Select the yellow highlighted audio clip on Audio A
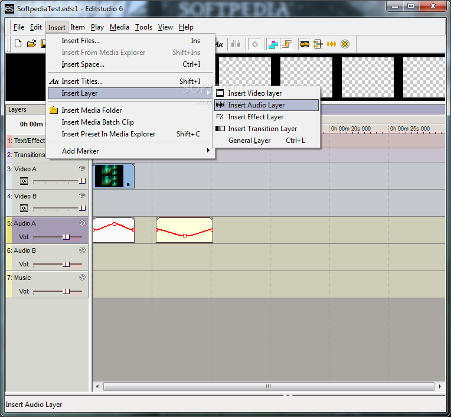The image size is (451, 417). pos(184,230)
